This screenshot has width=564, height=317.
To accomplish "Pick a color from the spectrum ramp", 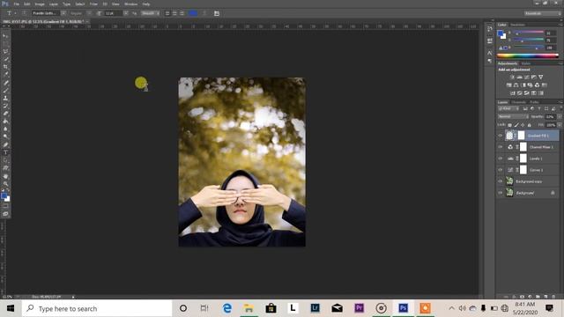I will [x=528, y=55].
